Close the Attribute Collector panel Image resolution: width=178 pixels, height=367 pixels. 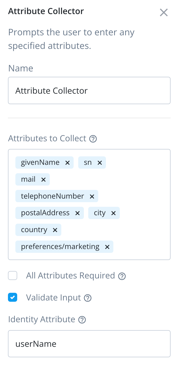(x=164, y=12)
